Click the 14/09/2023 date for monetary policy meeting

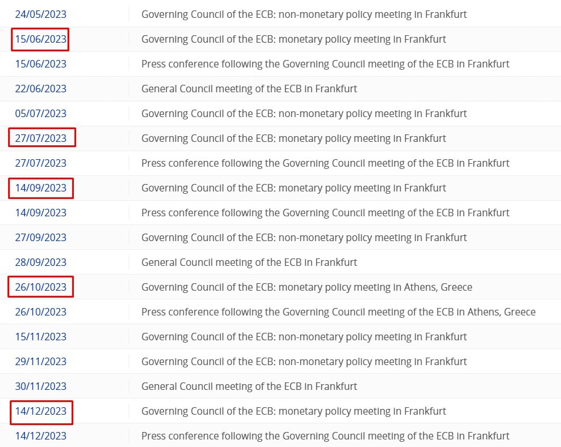coord(40,188)
